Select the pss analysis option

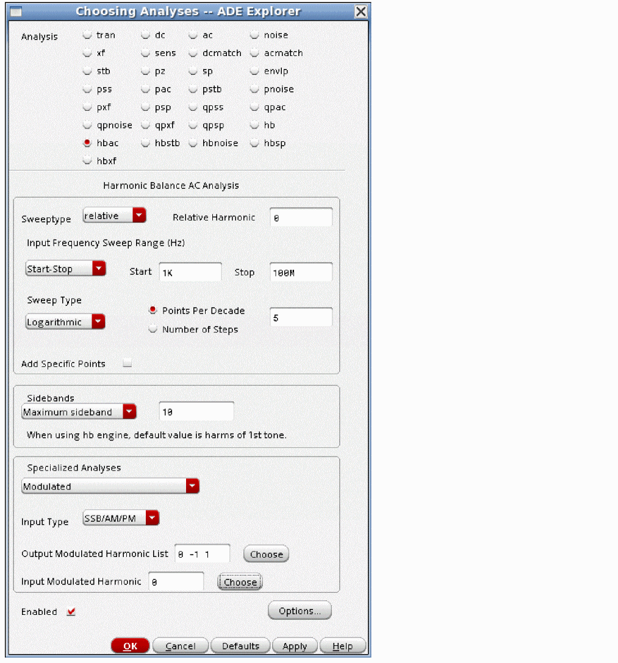click(x=87, y=89)
